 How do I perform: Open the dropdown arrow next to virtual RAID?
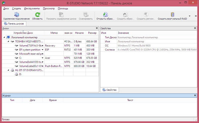coord(190,16)
